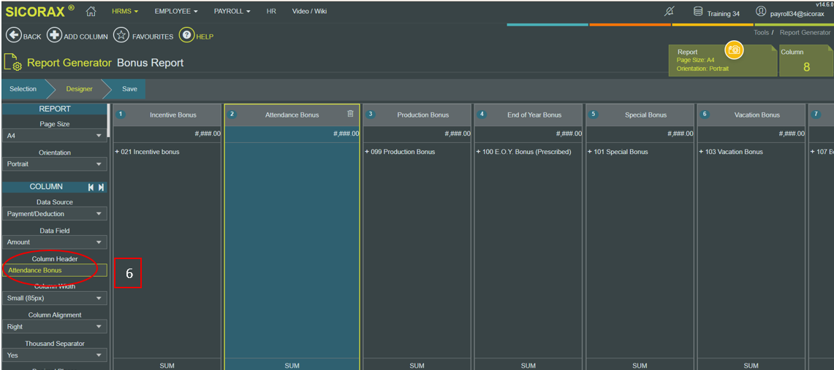
Task: Select column number 5 badge
Action: pos(594,114)
